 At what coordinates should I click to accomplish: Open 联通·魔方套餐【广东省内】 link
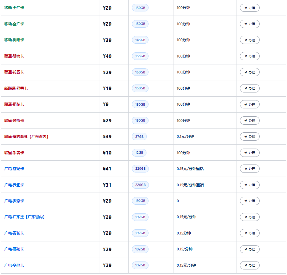coord(26,136)
